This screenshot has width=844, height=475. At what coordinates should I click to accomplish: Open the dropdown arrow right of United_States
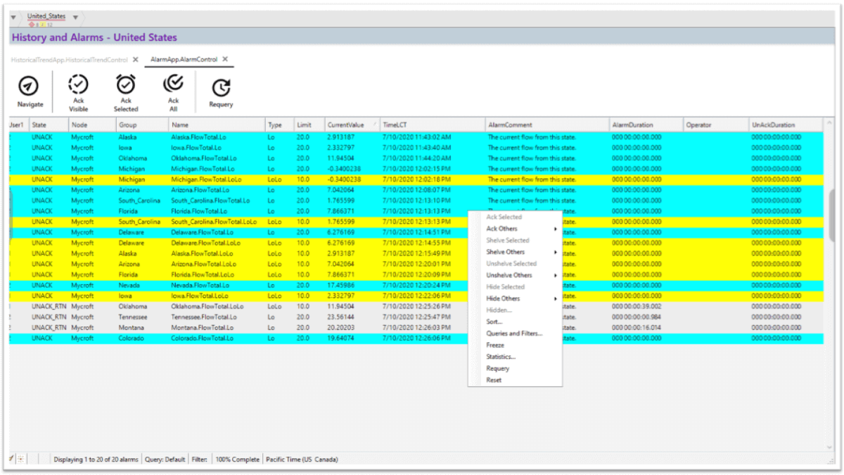click(75, 17)
